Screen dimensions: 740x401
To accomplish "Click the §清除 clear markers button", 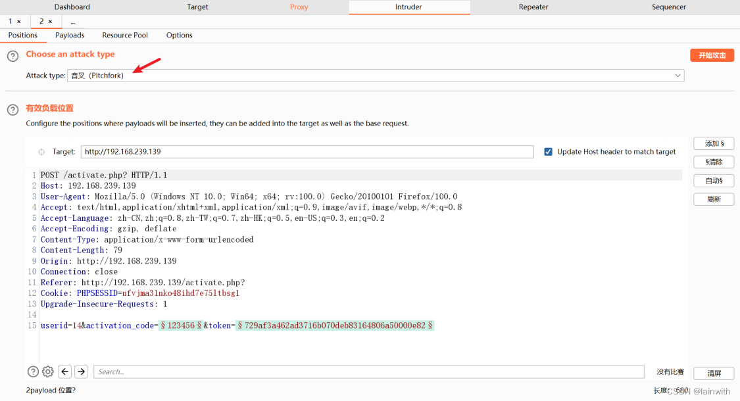I will pos(714,162).
